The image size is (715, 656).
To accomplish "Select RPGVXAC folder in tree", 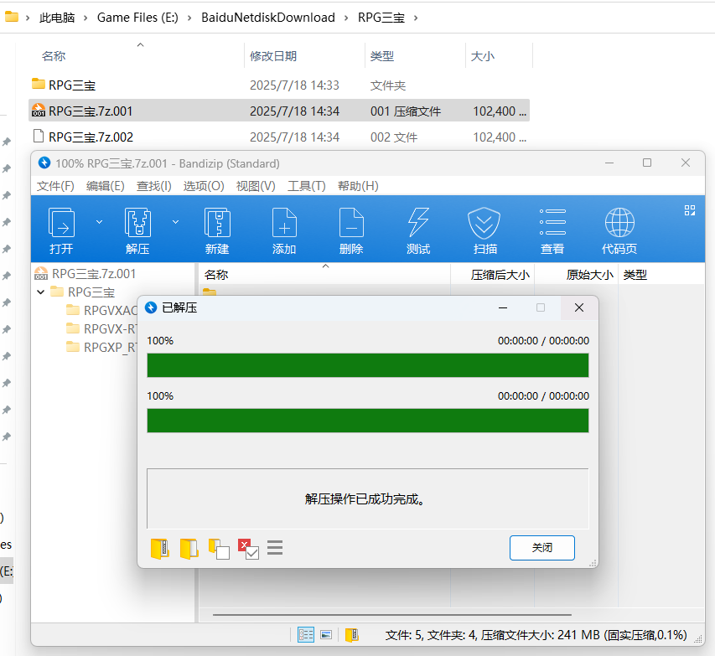I will tap(101, 311).
